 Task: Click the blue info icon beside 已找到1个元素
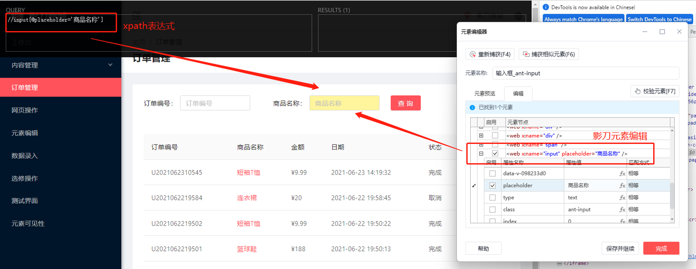pos(472,107)
